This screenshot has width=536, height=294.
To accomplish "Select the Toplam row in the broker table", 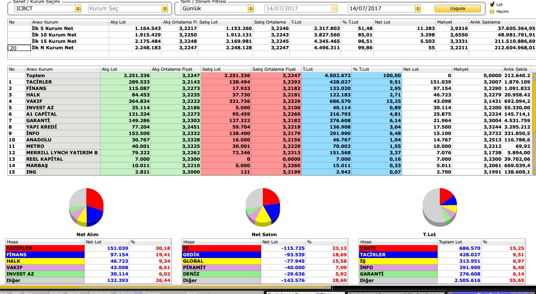I will point(269,75).
